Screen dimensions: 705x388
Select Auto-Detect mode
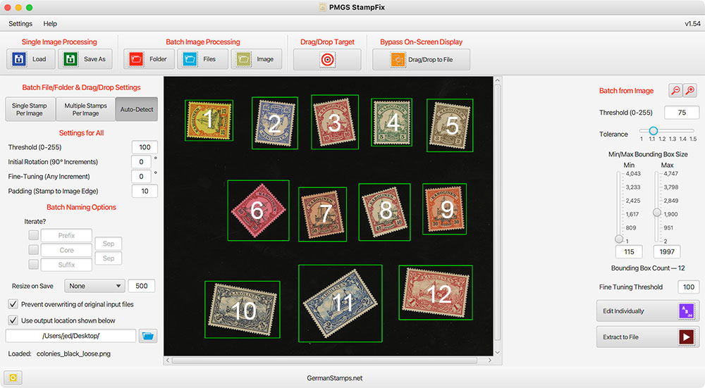point(137,109)
